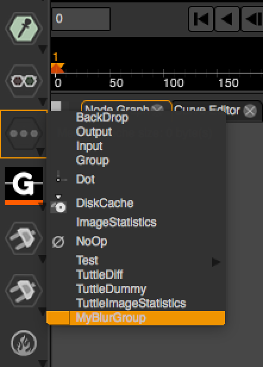Viewport: 263px width, 367px height.
Task: Choose Output from the menu
Action: (136, 132)
